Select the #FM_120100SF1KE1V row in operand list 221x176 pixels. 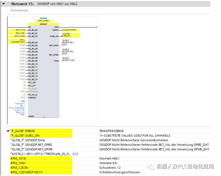point(41,172)
